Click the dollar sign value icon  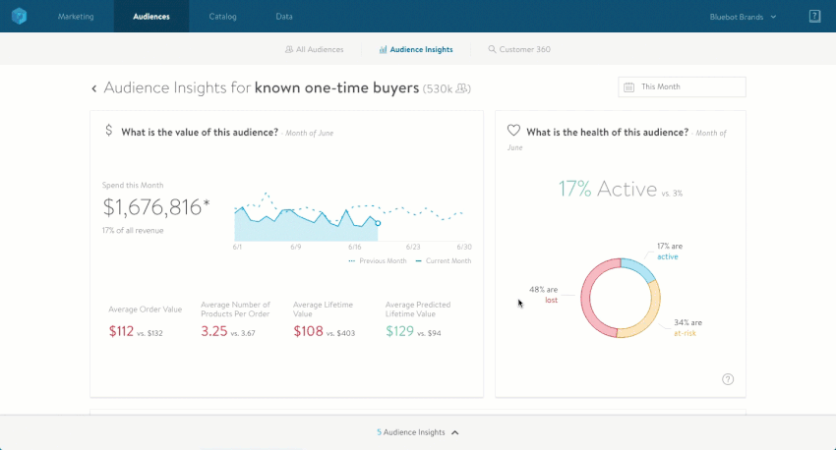pos(108,131)
